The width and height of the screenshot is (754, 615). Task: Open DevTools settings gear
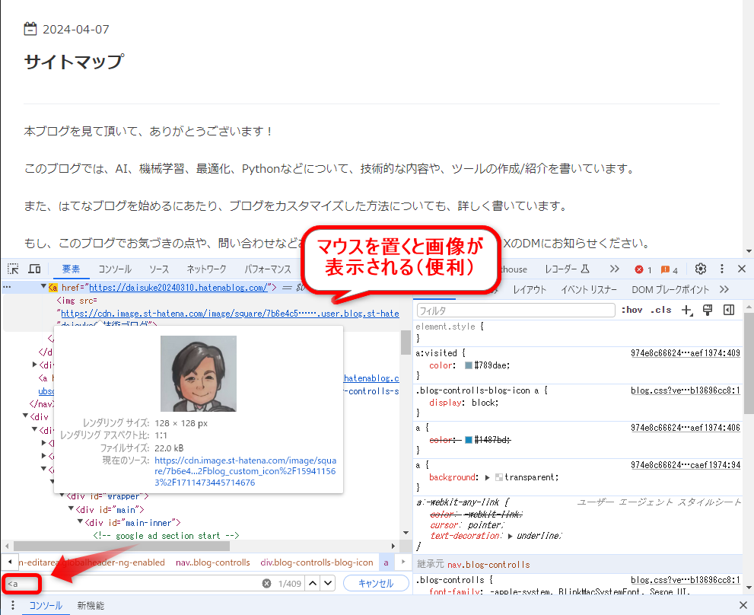pos(701,269)
